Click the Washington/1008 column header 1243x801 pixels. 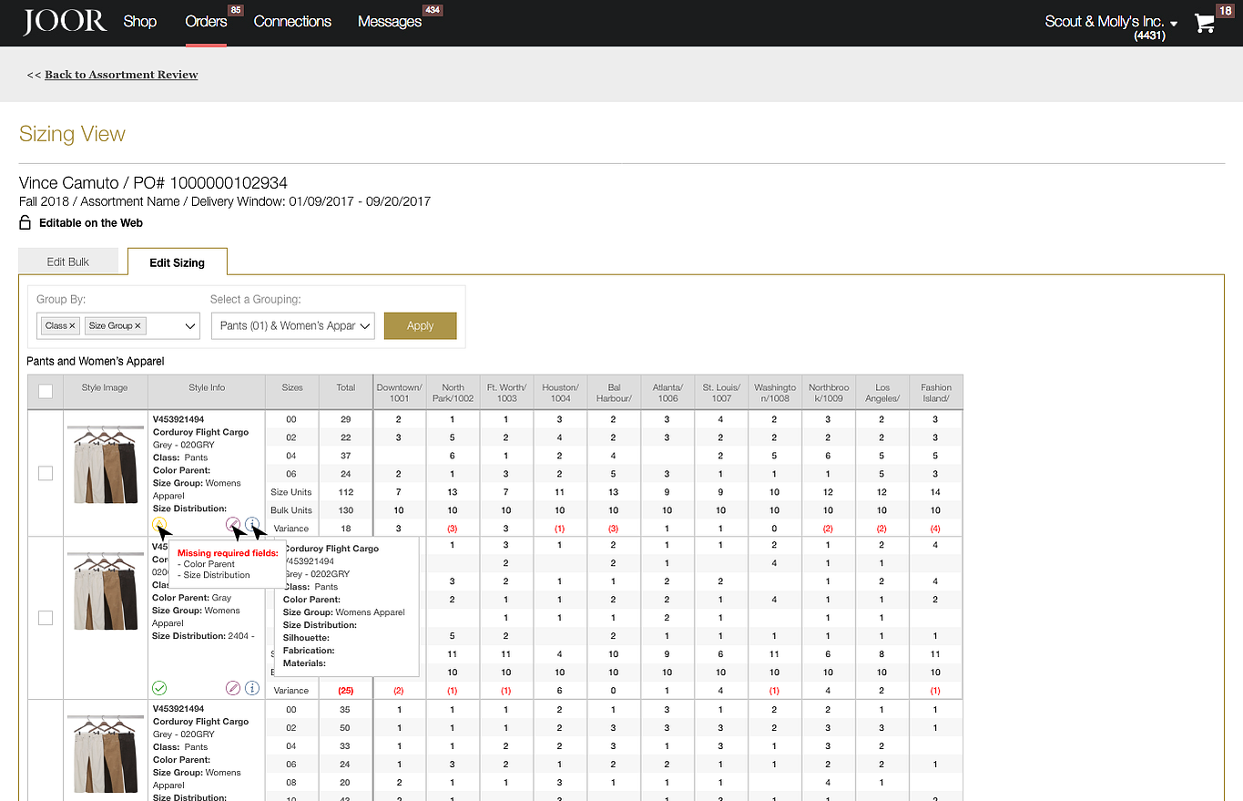click(x=775, y=393)
